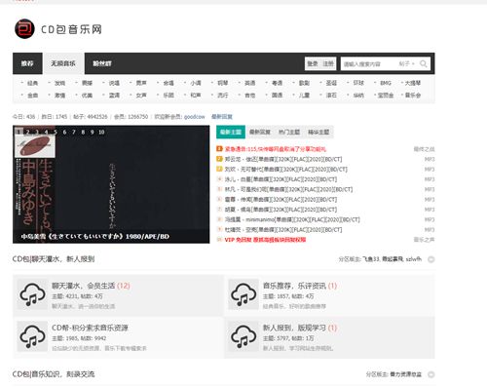The image size is (487, 388).
Task: Open the goodcow new member link
Action: pos(195,116)
